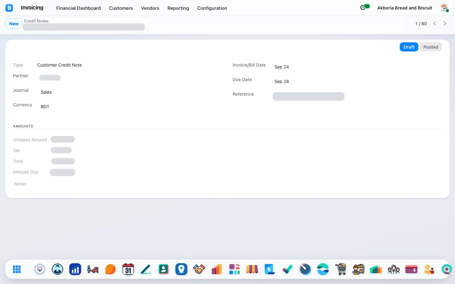Open the Financial Dashboard menu
455x284 pixels.
[78, 8]
